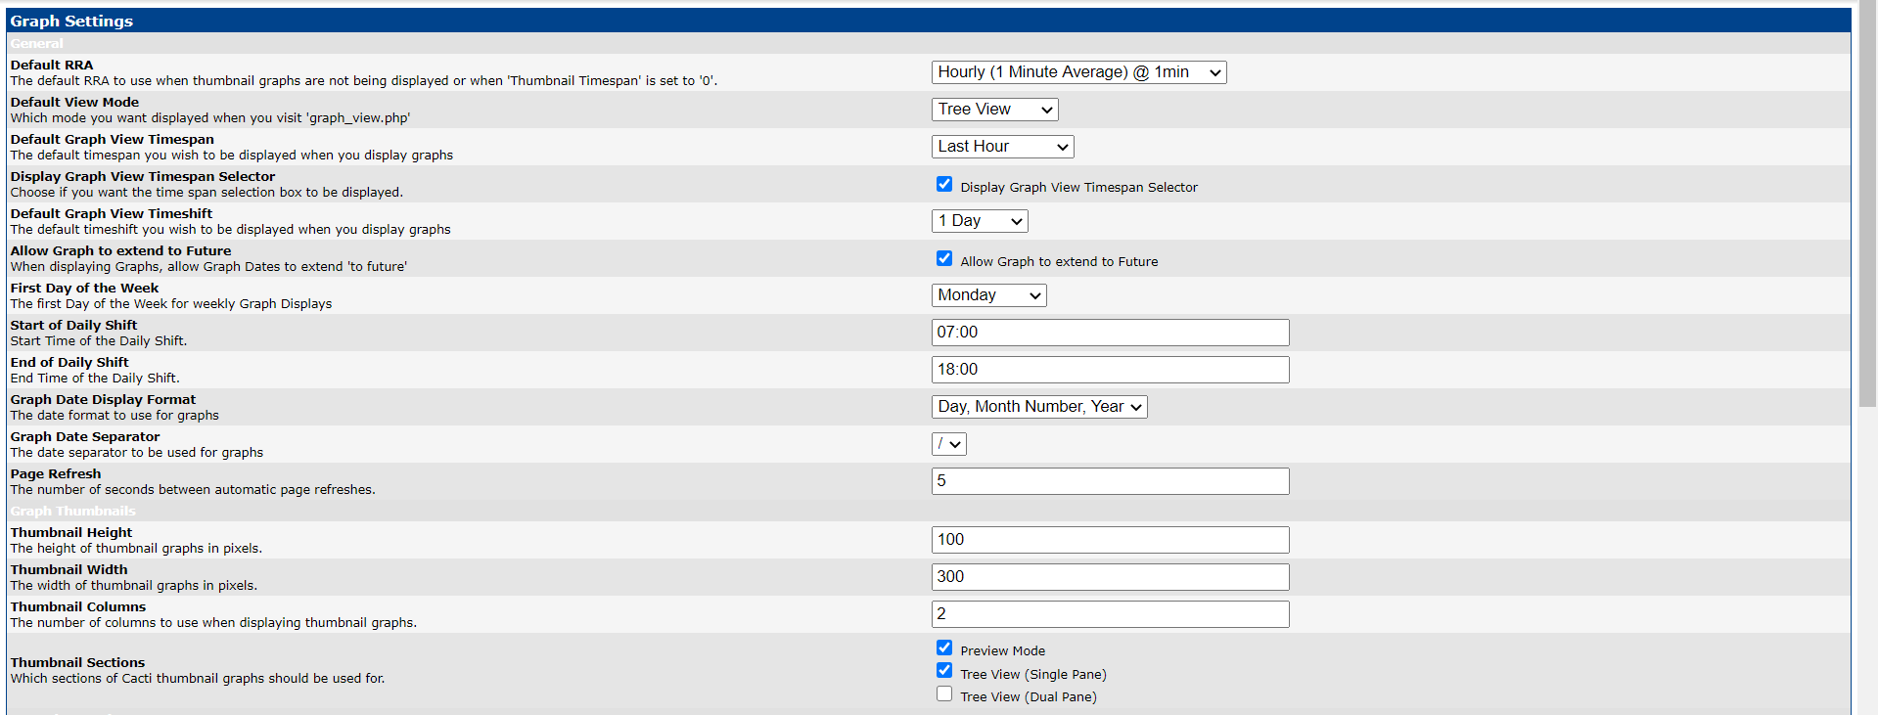The image size is (1878, 715).
Task: Toggle Tree View (Single Pane) checkbox
Action: tap(944, 670)
